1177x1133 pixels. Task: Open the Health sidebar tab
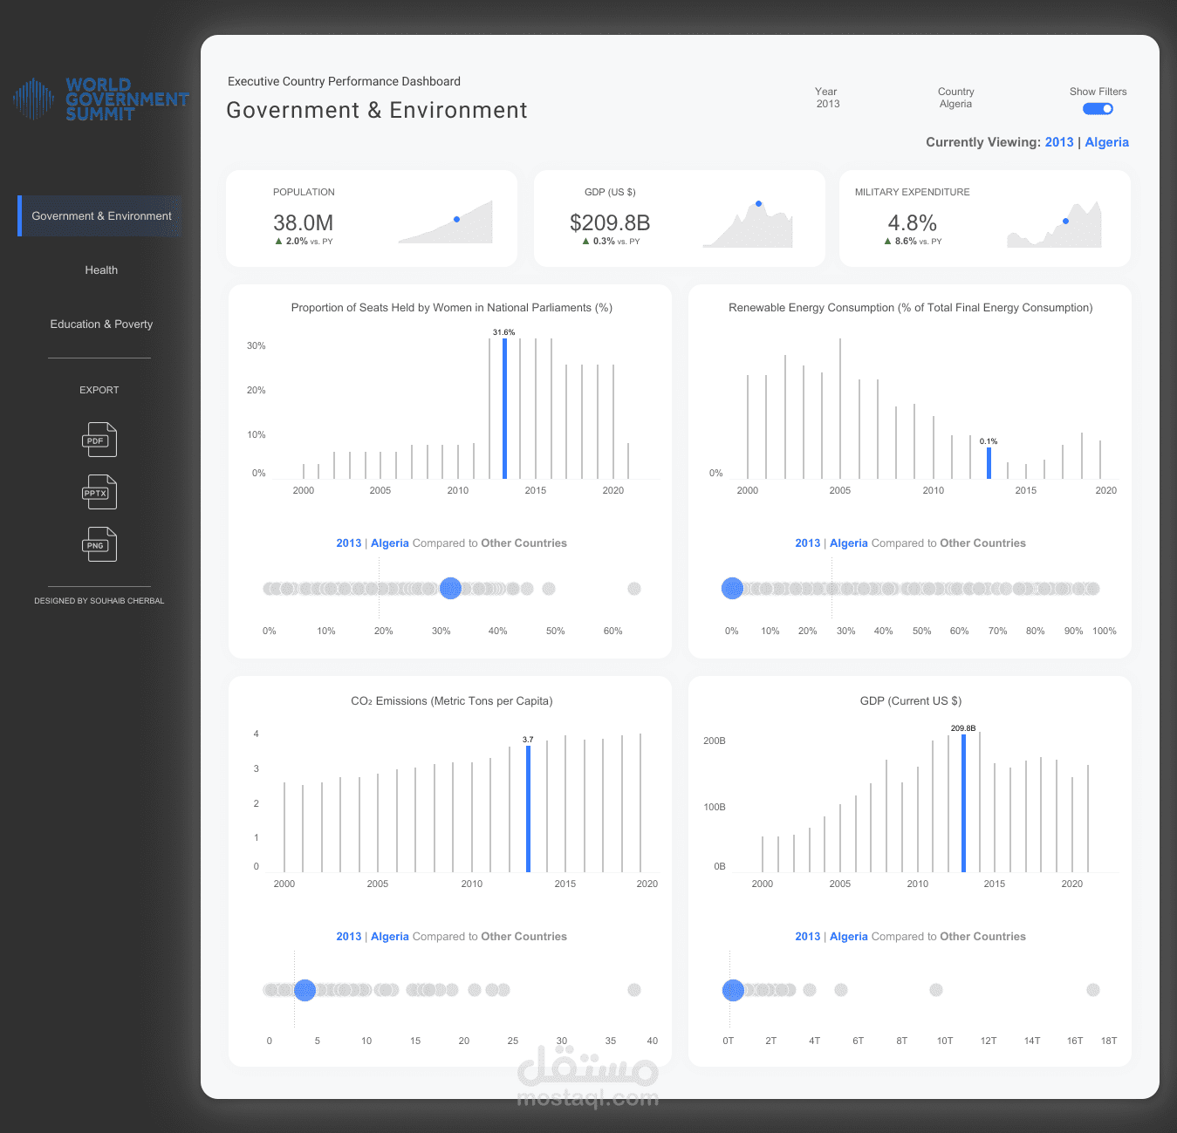101,270
